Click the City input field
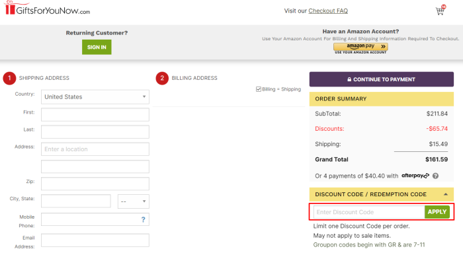 (76, 201)
